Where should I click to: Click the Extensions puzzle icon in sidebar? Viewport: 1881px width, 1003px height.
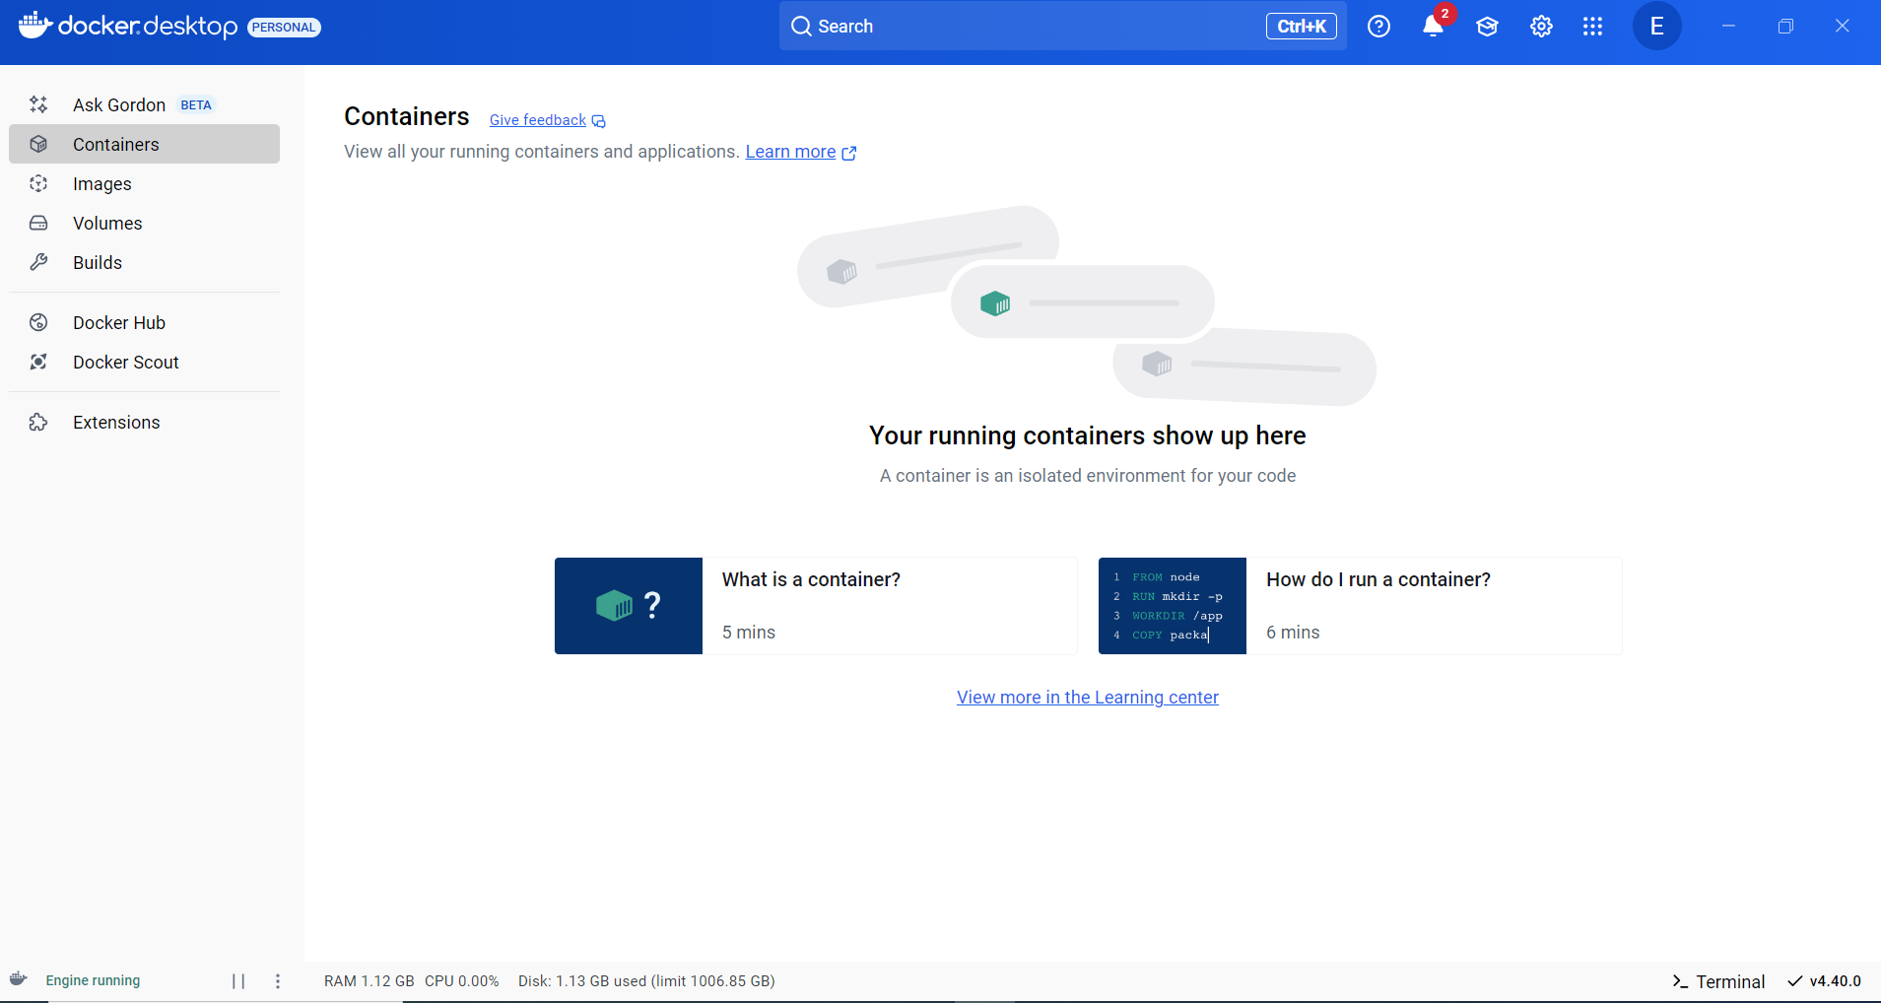[x=38, y=422]
